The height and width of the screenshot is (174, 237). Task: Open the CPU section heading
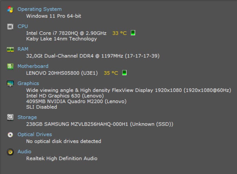click(23, 26)
